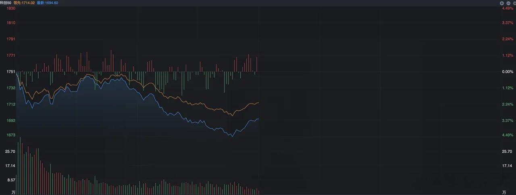Click the blue 最新:1694.60 label
Screen dimensions: 516x195
point(48,3)
